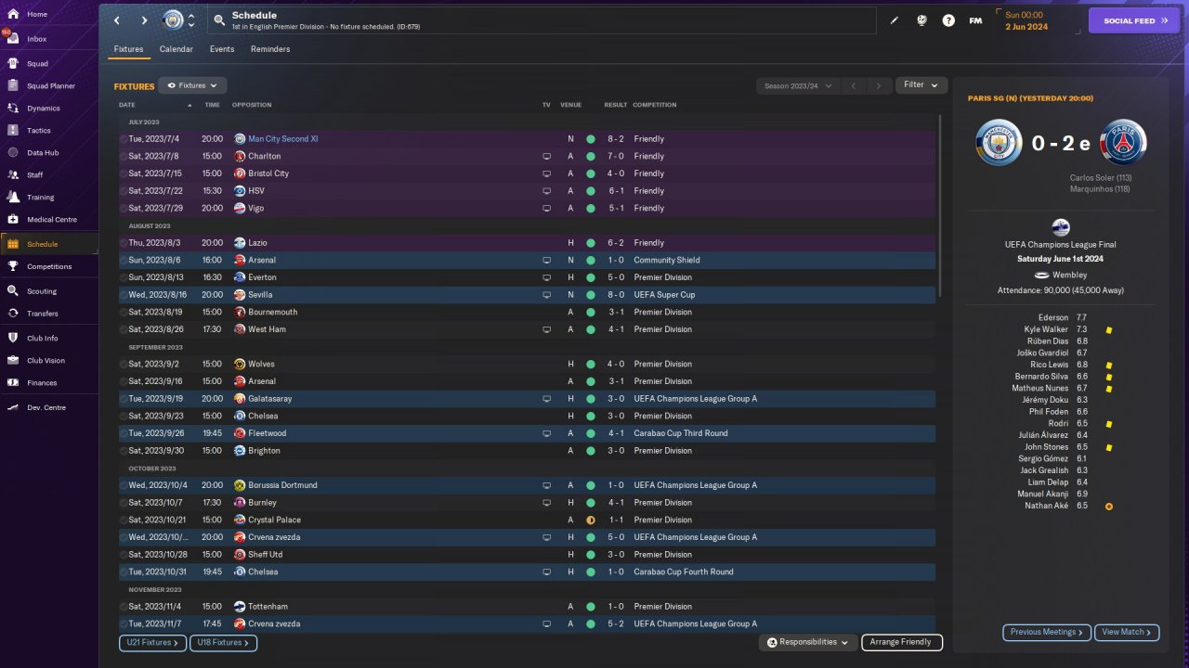Expand the Responsibilities dropdown
1189x668 pixels.
click(807, 642)
